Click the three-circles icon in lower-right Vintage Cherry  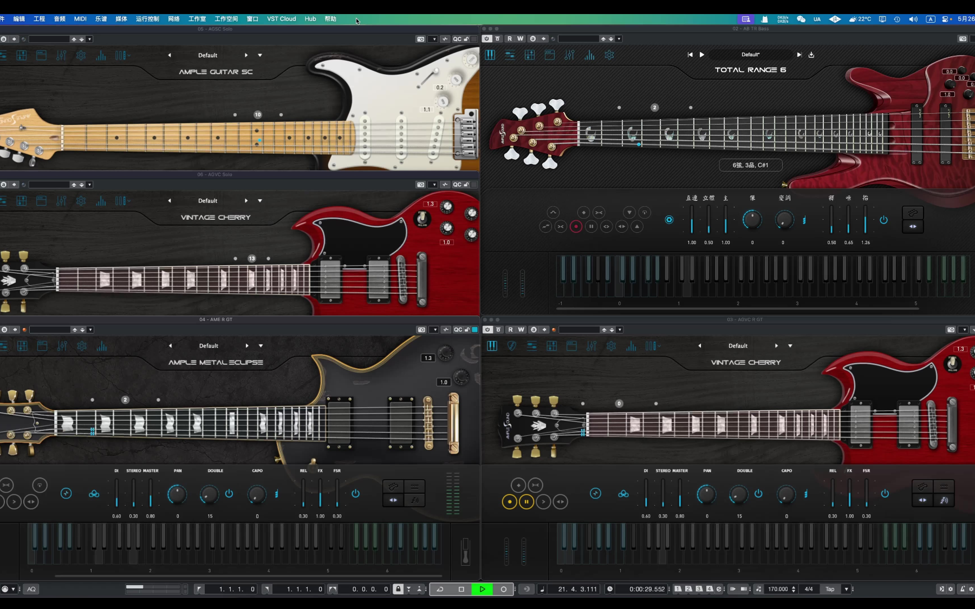coord(623,494)
